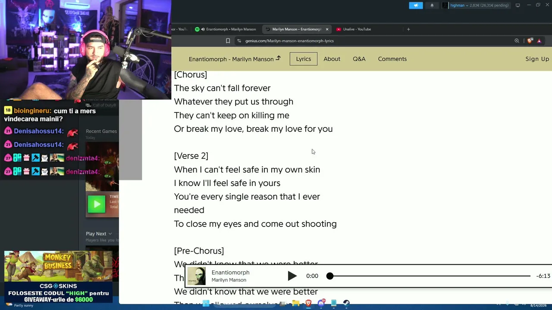Viewport: 552px width, 310px height.
Task: Open a new browser tab
Action: click(408, 29)
